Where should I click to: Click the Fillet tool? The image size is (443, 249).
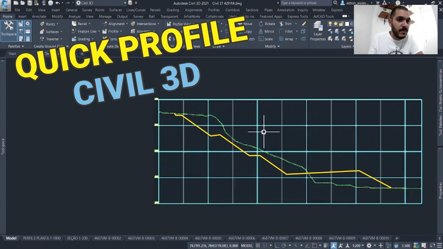tap(286, 31)
